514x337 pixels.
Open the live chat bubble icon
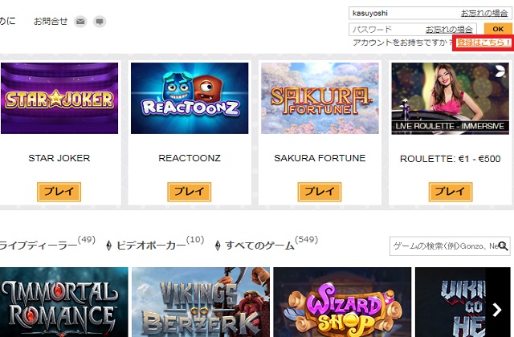pyautogui.click(x=100, y=22)
